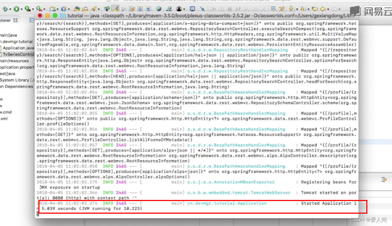Click the Coverage launch icon
This screenshot has width=392, height=226.
point(27,8)
